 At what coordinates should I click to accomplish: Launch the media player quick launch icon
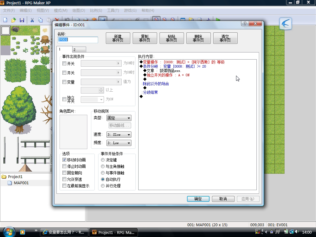(x=22, y=232)
